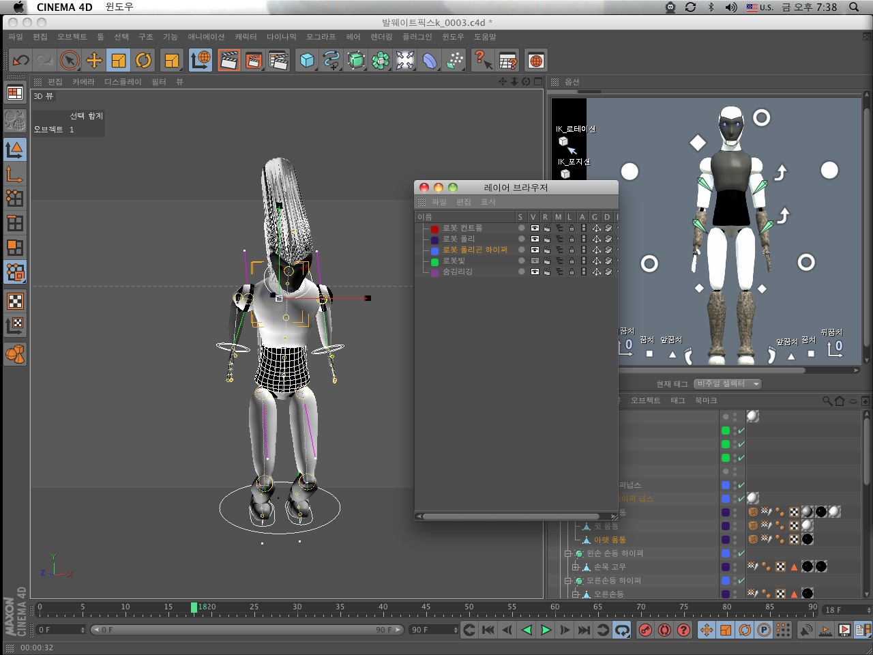Click the red color swatch of 로봇 컨트롤 layer
Image resolution: width=873 pixels, height=655 pixels.
coord(434,229)
